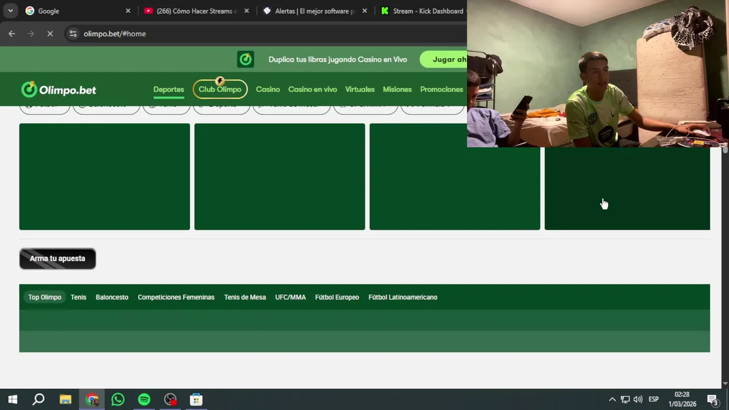Select the Top Olimpo tab
This screenshot has width=729, height=410.
[x=44, y=297]
